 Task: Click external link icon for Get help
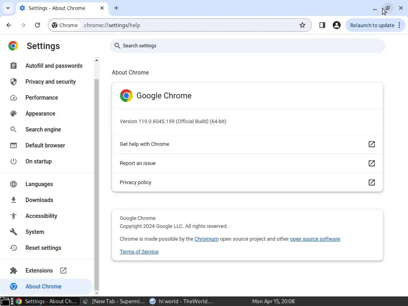pyautogui.click(x=372, y=144)
